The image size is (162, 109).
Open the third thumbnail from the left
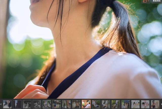[x=27, y=104]
